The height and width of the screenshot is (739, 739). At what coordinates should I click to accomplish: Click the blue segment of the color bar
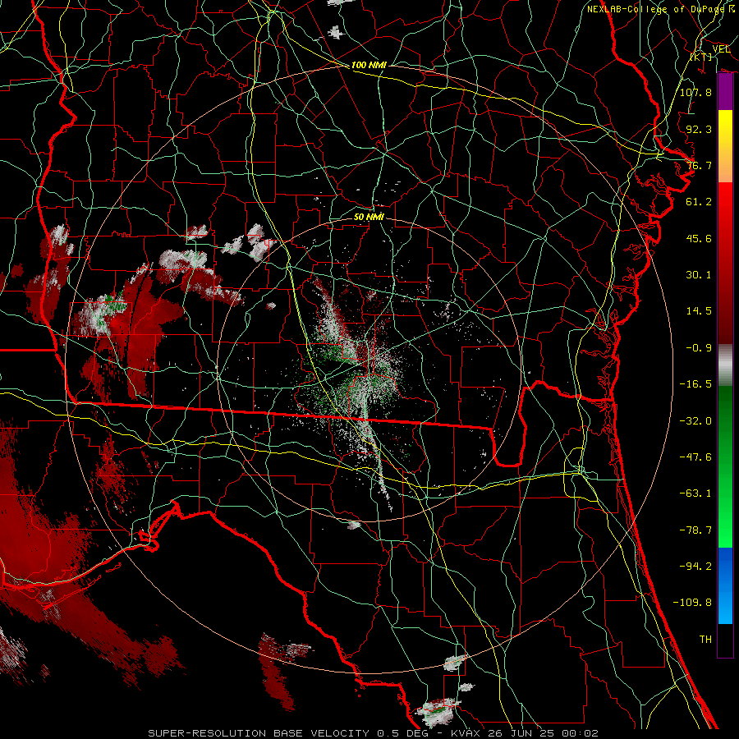[x=725, y=585]
